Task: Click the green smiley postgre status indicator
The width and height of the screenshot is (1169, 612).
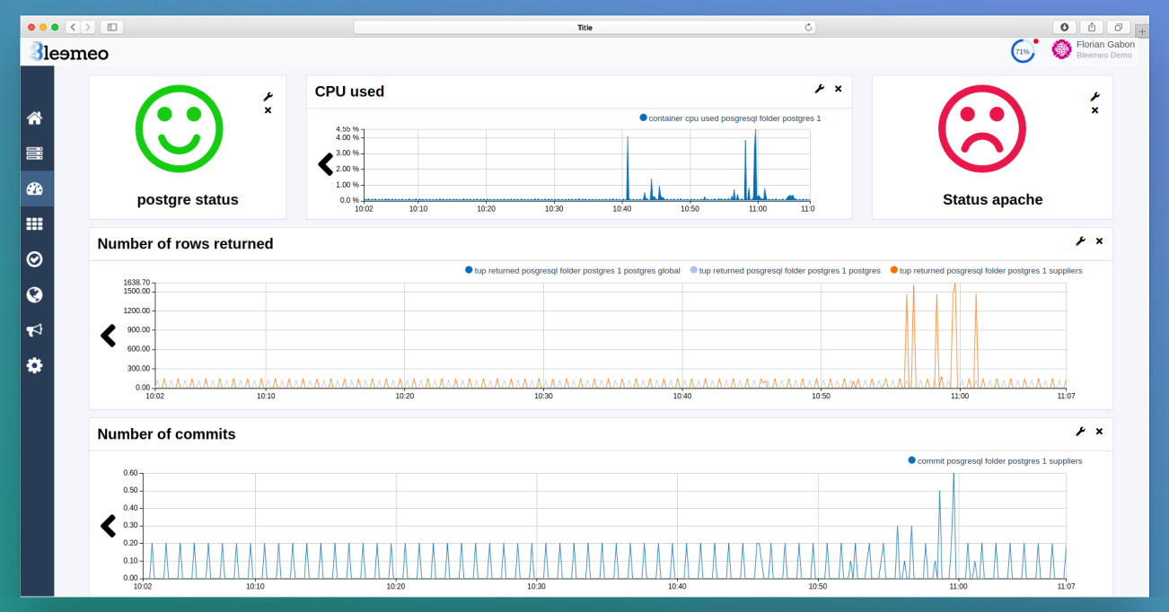Action: (x=187, y=128)
